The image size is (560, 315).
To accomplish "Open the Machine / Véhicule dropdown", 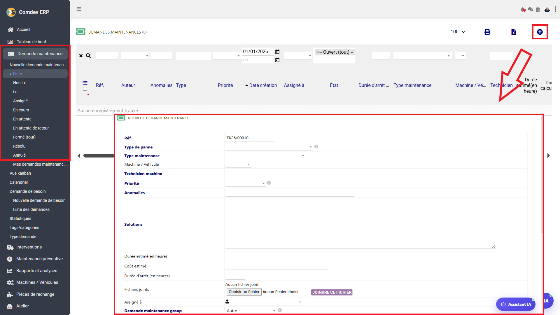I will [238, 164].
